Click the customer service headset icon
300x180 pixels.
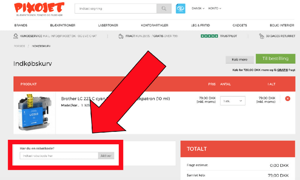pyautogui.click(x=16, y=36)
